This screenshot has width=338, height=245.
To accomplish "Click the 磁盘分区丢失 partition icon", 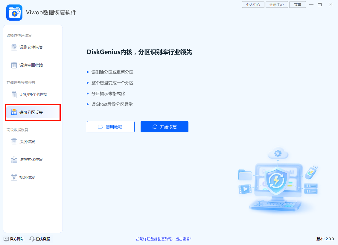I will (x=14, y=112).
